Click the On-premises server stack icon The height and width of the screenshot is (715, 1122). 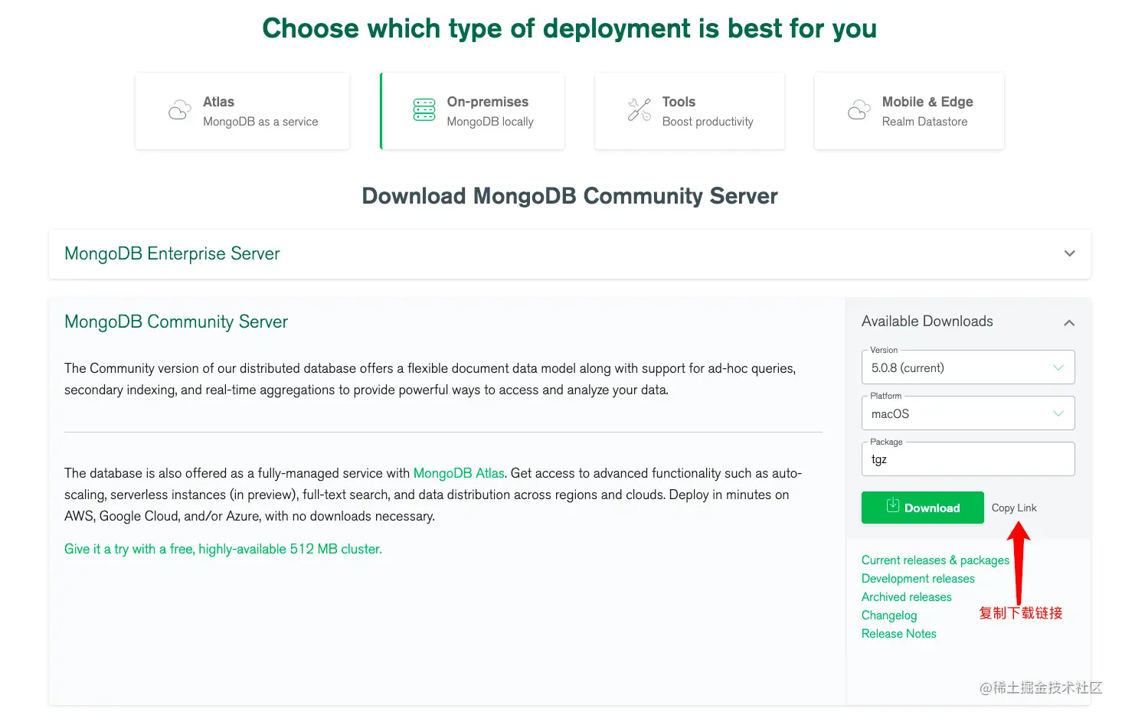[424, 110]
